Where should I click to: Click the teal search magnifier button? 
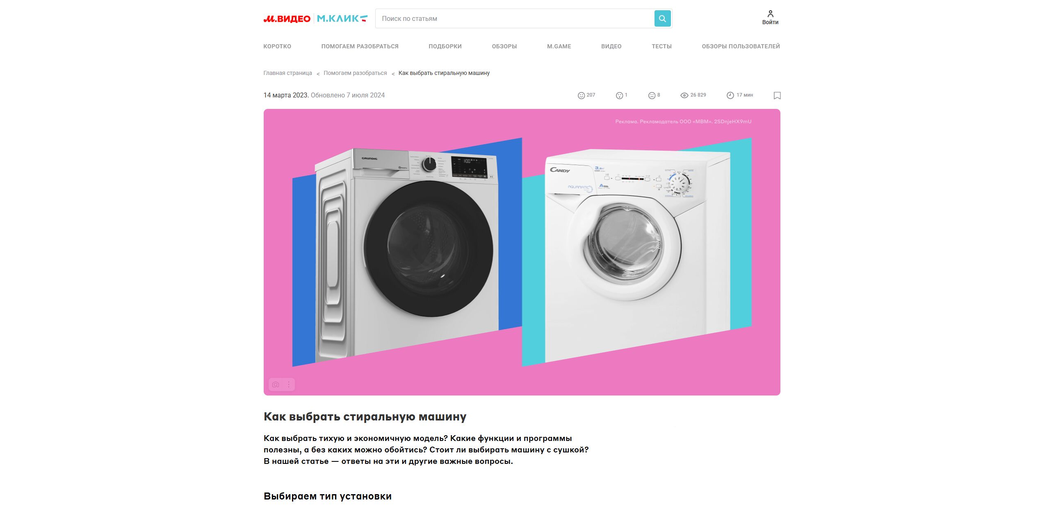662,18
